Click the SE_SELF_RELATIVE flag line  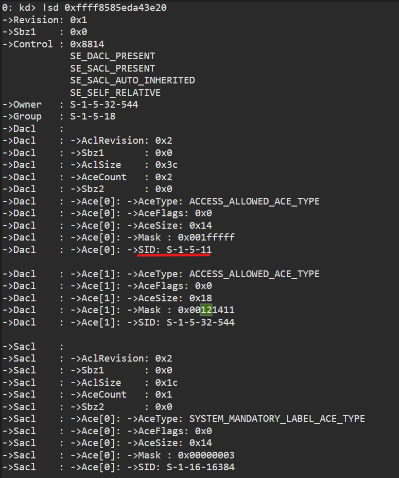point(115,93)
